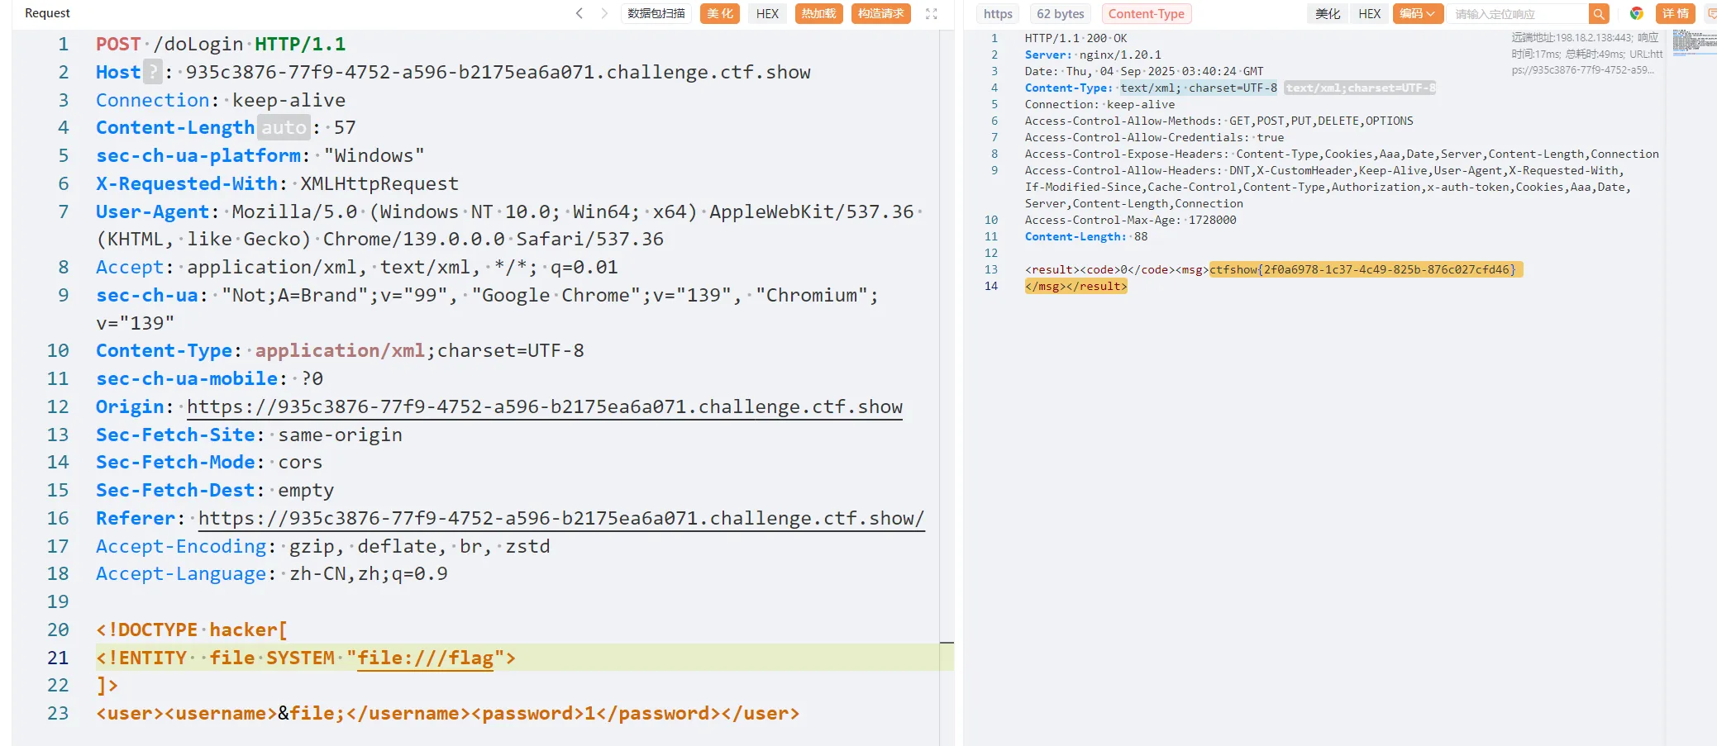Click the 62 bytes tag
The width and height of the screenshot is (1717, 746).
point(1061,13)
